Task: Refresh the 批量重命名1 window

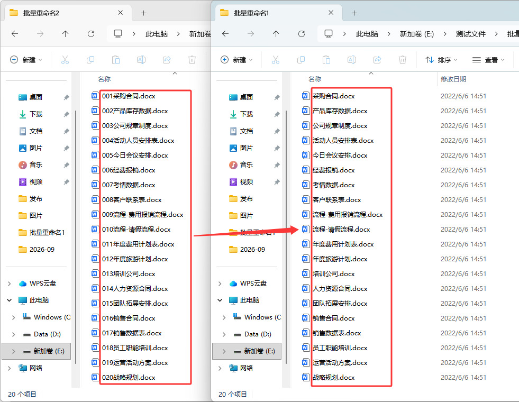Action: 301,34
